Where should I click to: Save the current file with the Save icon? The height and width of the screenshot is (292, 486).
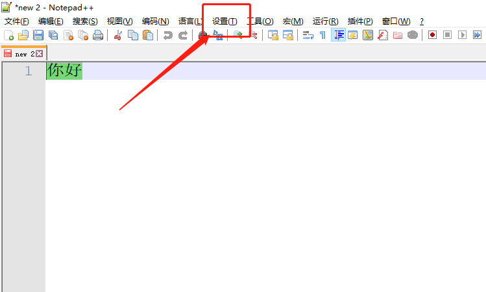click(38, 35)
